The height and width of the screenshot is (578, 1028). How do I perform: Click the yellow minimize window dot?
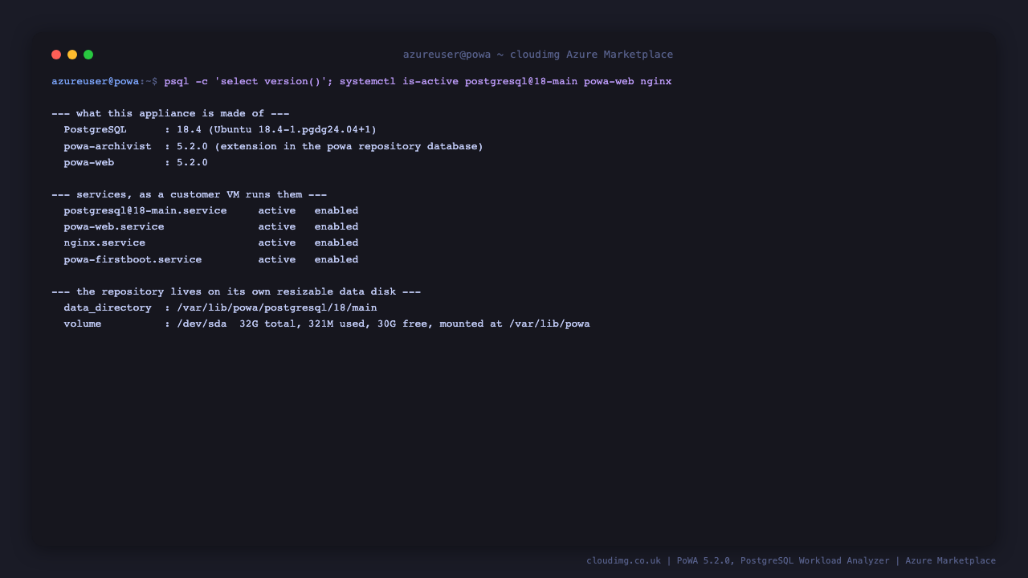72,55
